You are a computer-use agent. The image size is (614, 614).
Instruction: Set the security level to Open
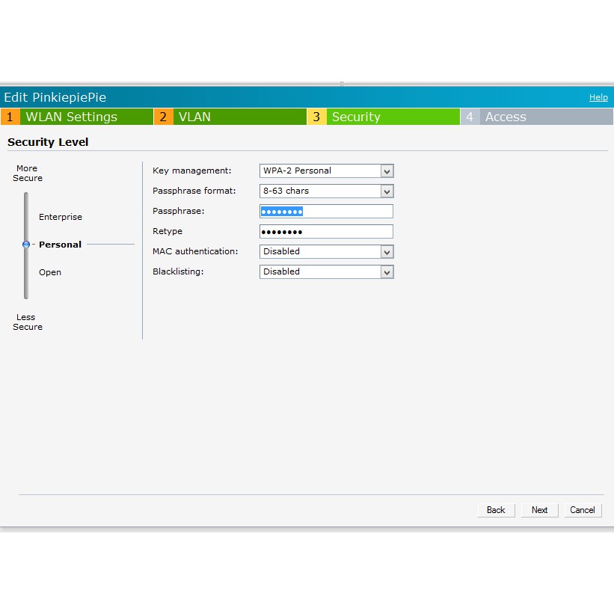pos(50,272)
